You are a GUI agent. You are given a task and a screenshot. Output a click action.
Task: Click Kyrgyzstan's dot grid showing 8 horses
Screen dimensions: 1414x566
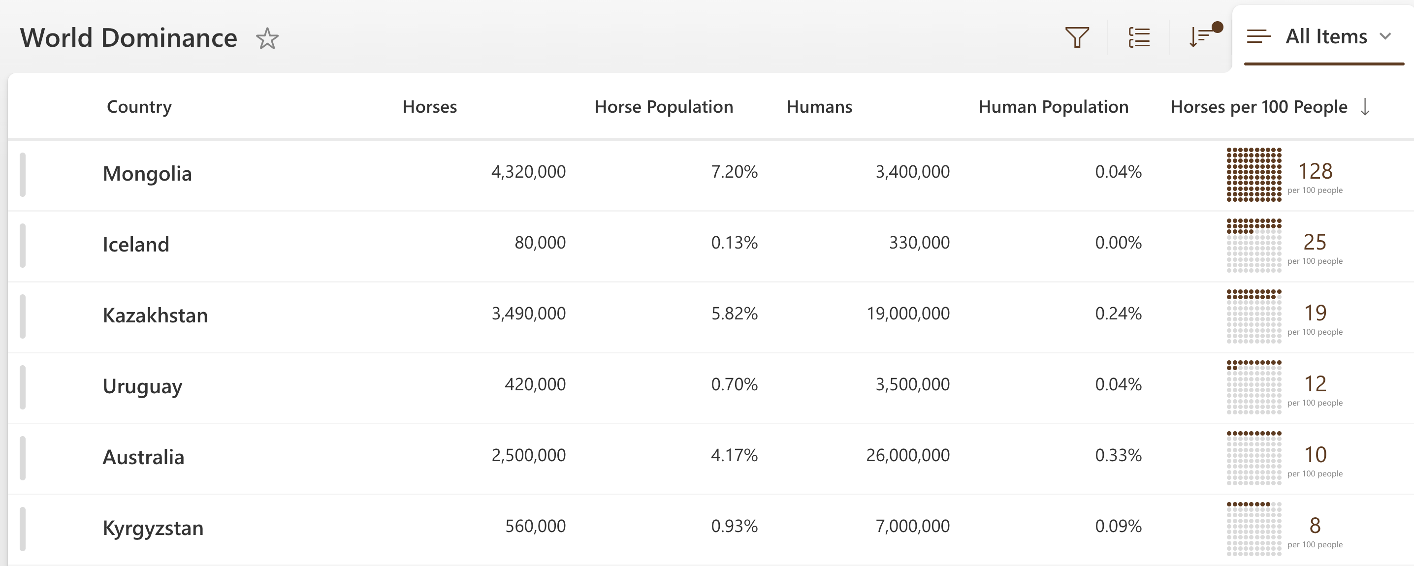pos(1253,529)
